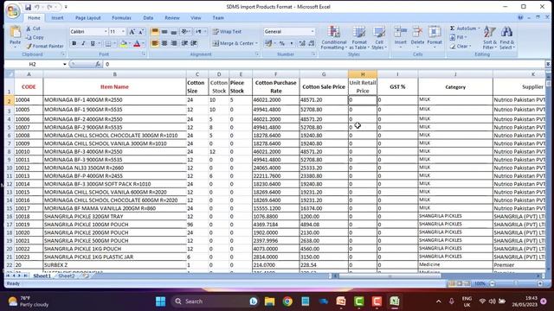Screen dimensions: 554x311
Task: Open Sort & Filter menu
Action: (x=490, y=38)
